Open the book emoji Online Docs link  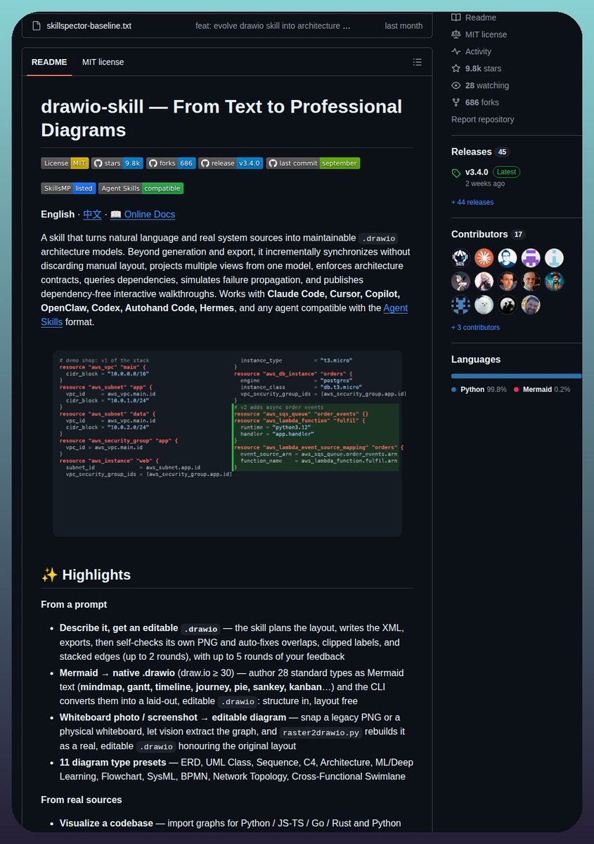tap(143, 215)
